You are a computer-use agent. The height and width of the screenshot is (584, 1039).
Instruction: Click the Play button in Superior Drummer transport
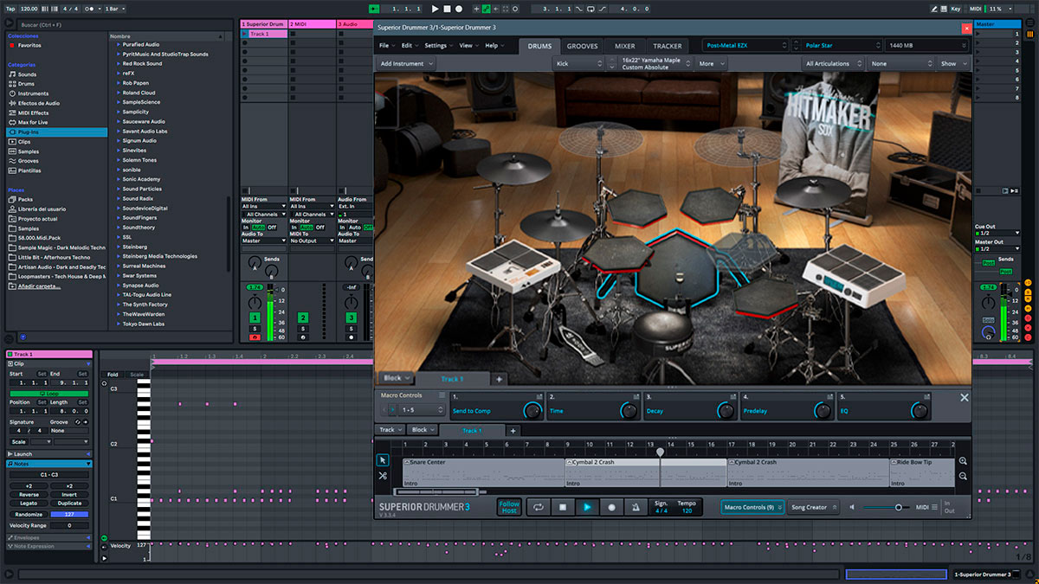(x=587, y=507)
